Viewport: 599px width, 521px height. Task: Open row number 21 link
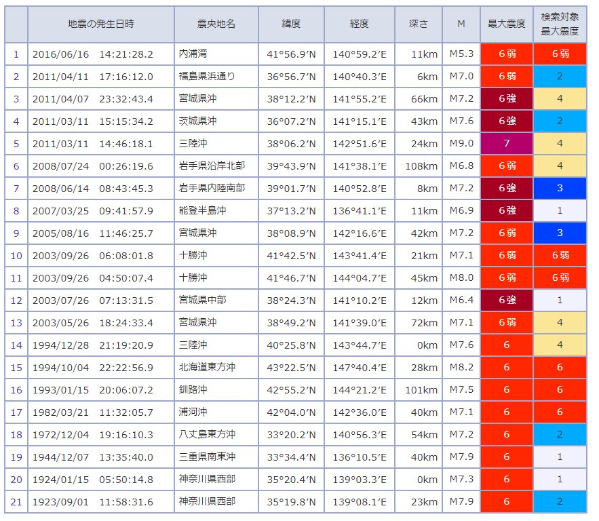pos(16,501)
